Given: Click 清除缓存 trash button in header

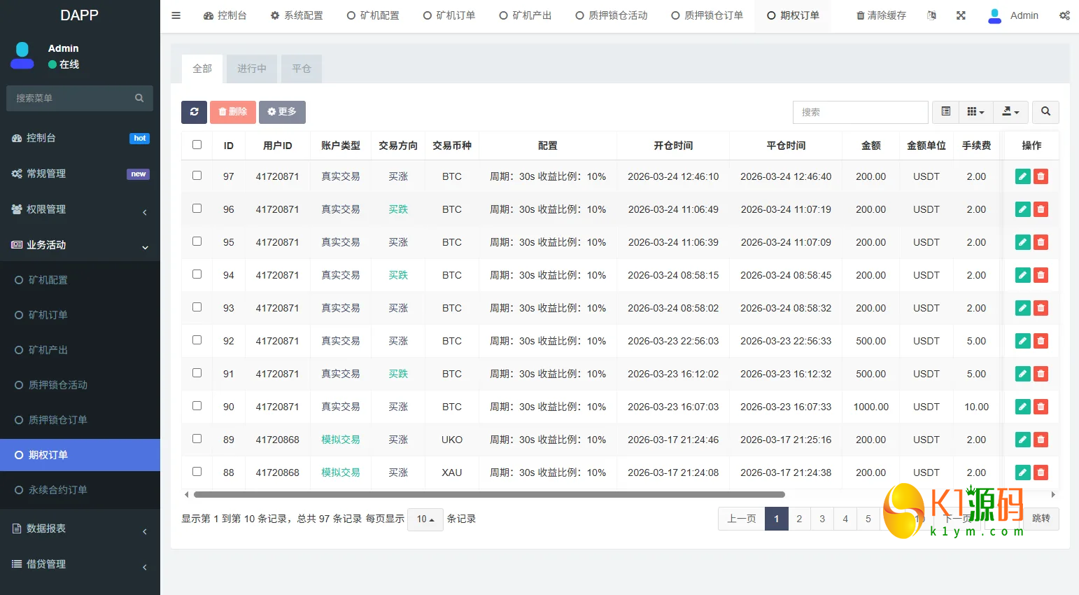Looking at the screenshot, I should 881,15.
